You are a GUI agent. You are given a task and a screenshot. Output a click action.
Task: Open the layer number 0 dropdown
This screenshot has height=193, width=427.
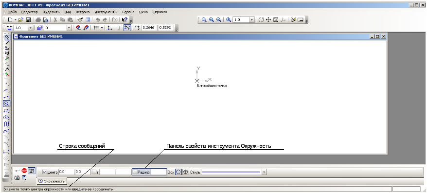point(69,28)
